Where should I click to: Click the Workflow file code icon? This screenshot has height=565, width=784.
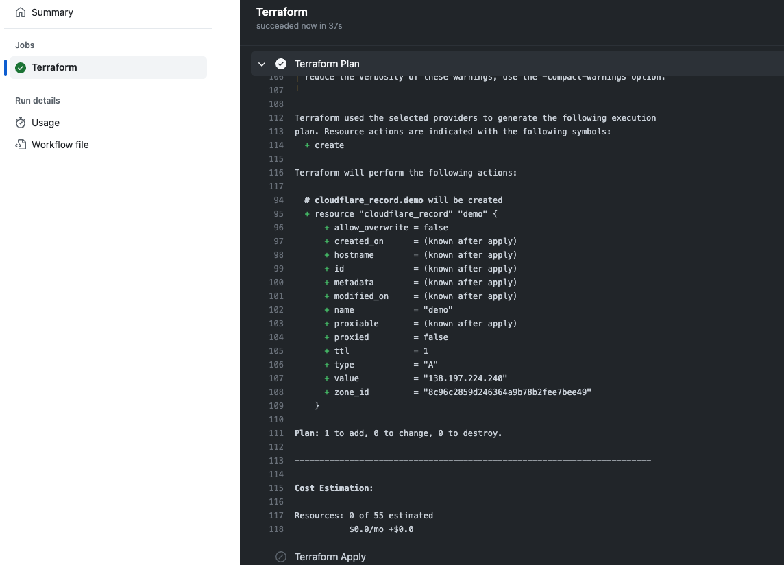(21, 145)
